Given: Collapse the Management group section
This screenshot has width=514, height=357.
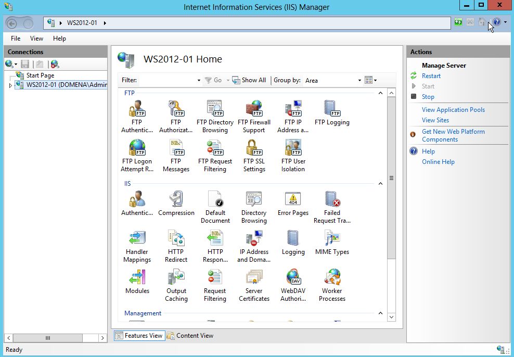Looking at the screenshot, I should (x=380, y=313).
